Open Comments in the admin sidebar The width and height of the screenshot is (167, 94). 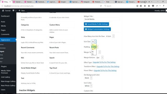[5, 34]
